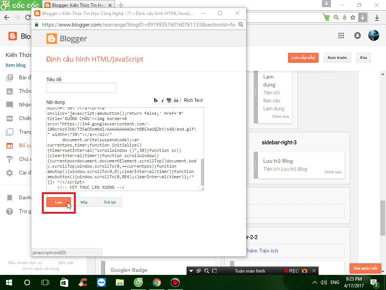Click the Hủy cancel button
This screenshot has height=290, width=386.
click(84, 202)
